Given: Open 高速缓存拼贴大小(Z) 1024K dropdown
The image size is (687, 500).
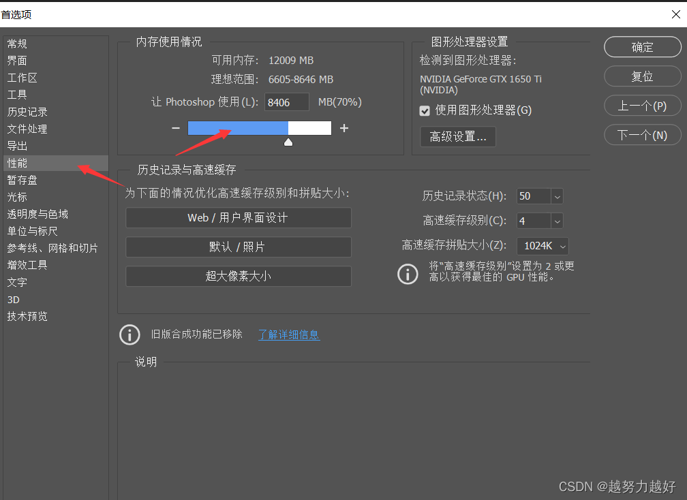Looking at the screenshot, I should (543, 246).
